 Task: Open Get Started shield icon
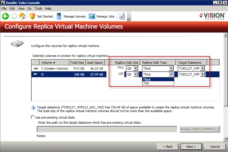coord(32,16)
